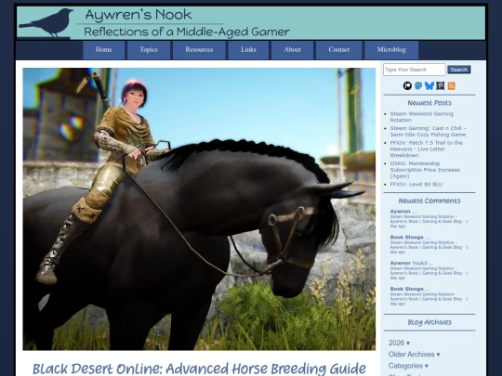This screenshot has height=376, width=502.
Task: Open OSRS Membership Price Increase post
Action: tap(425, 170)
